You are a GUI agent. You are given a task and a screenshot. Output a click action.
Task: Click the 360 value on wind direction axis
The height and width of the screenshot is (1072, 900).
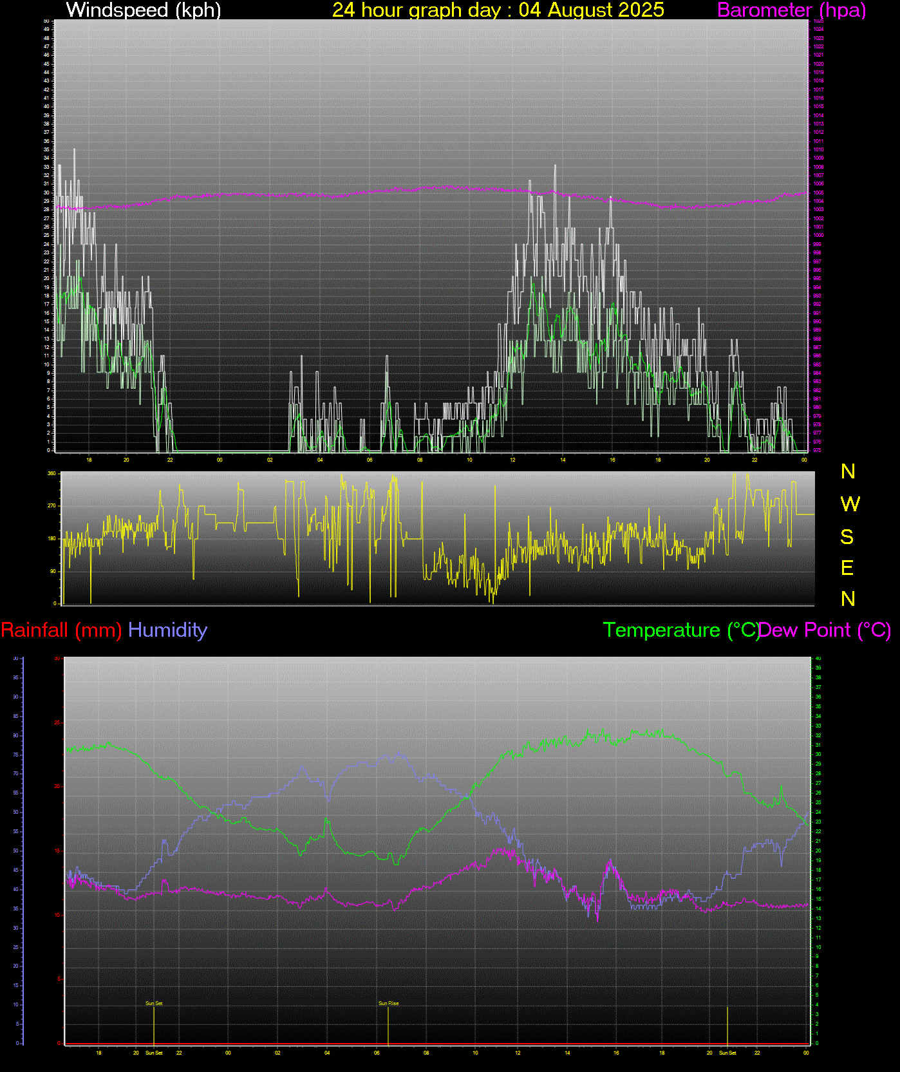(x=52, y=473)
